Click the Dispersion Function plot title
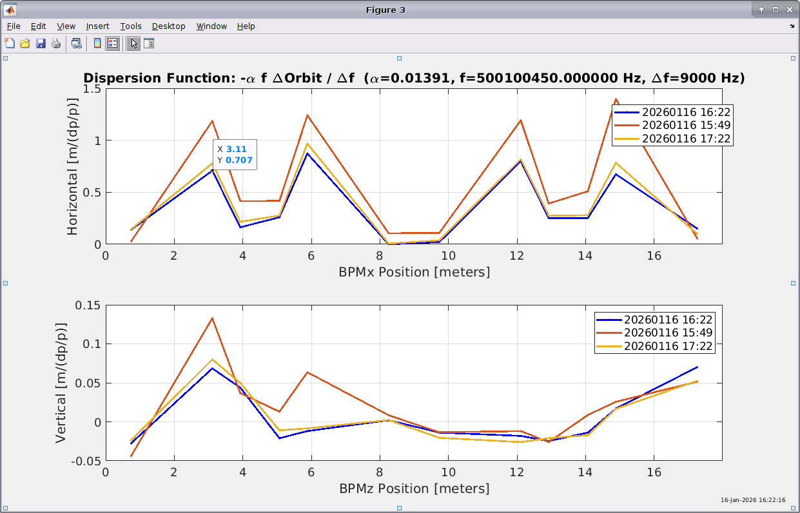Screen dimensions: 800x513 pyautogui.click(x=414, y=79)
